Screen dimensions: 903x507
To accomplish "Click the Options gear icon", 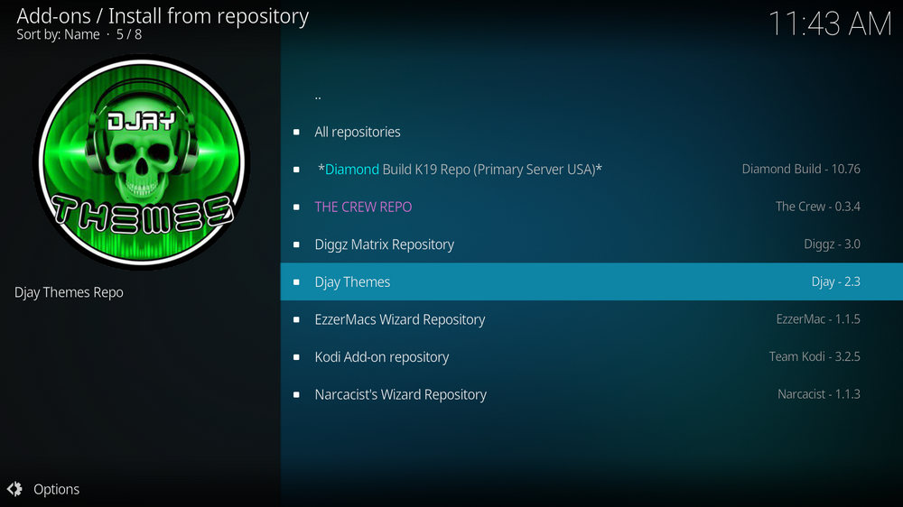I will (15, 489).
